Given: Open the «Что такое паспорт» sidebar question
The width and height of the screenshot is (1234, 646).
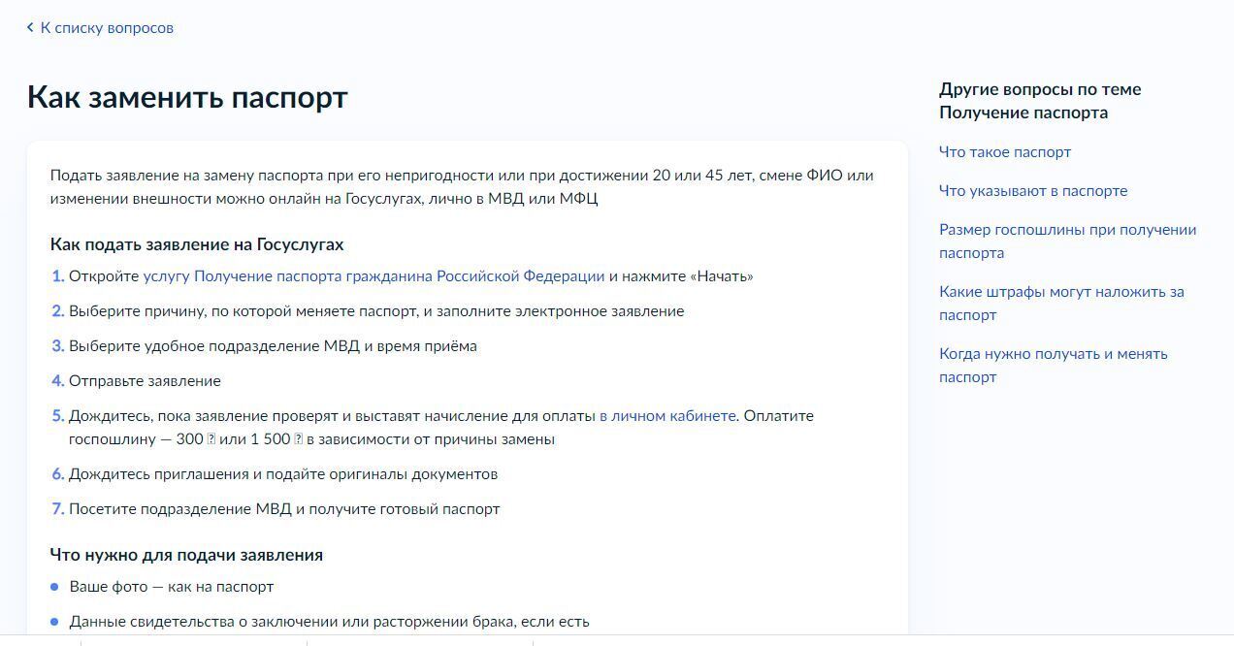Looking at the screenshot, I should click(x=1006, y=151).
